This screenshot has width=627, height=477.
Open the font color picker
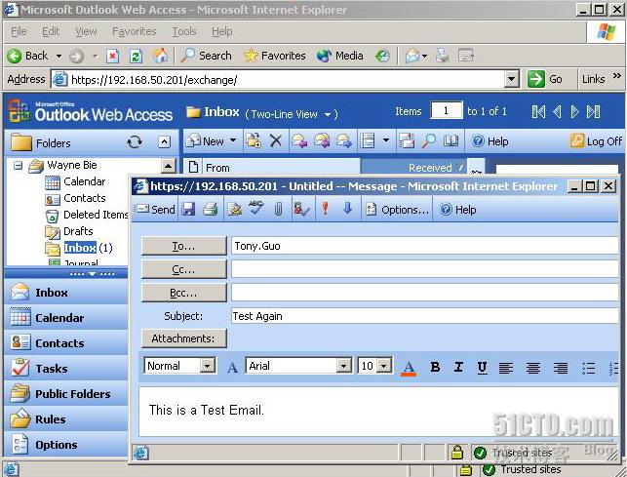pos(409,367)
